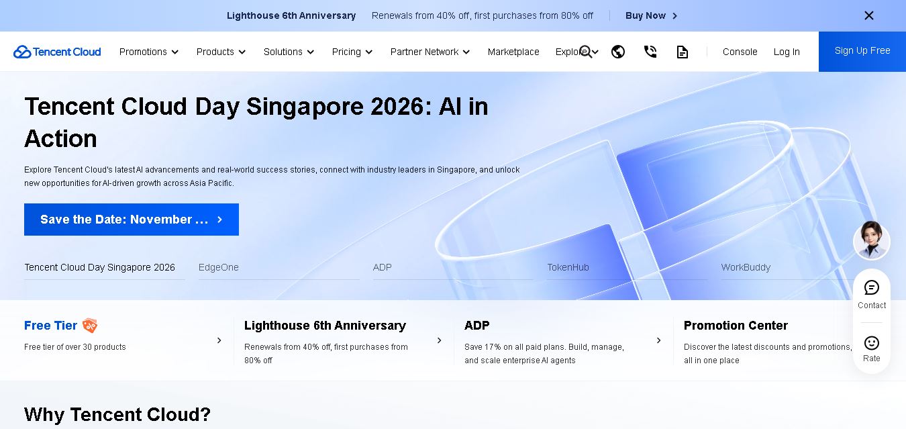Click the arrow on Free Tier card

click(219, 340)
